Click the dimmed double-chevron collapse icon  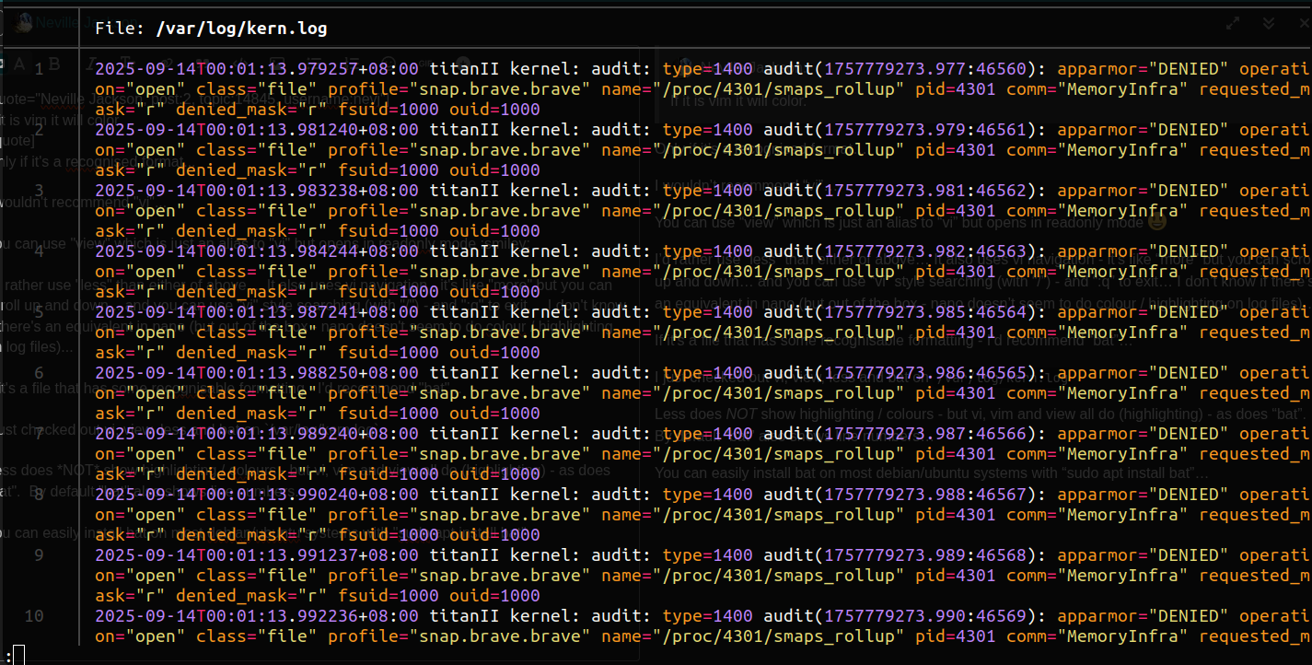[x=1269, y=23]
